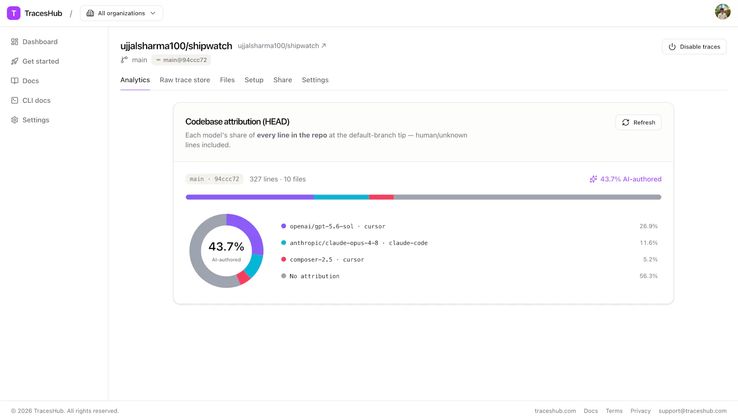Select the composer-2.5 · cursor row
738x419 pixels.
[470, 260]
